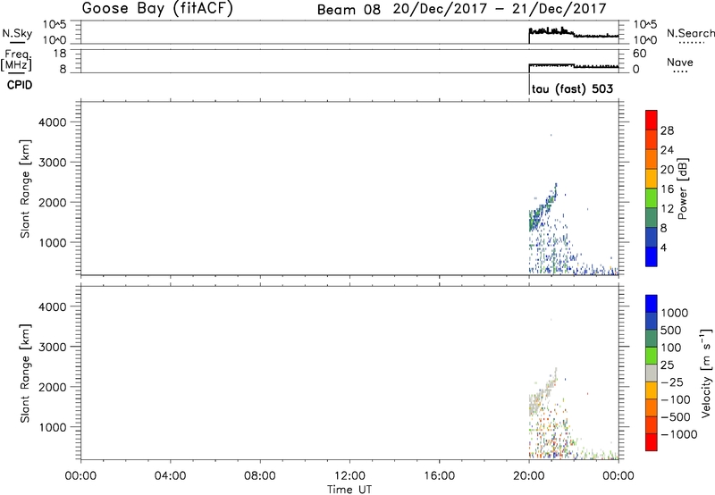
Task: Pick the bright blue top segment of Velocity colorbar
Action: [652, 304]
